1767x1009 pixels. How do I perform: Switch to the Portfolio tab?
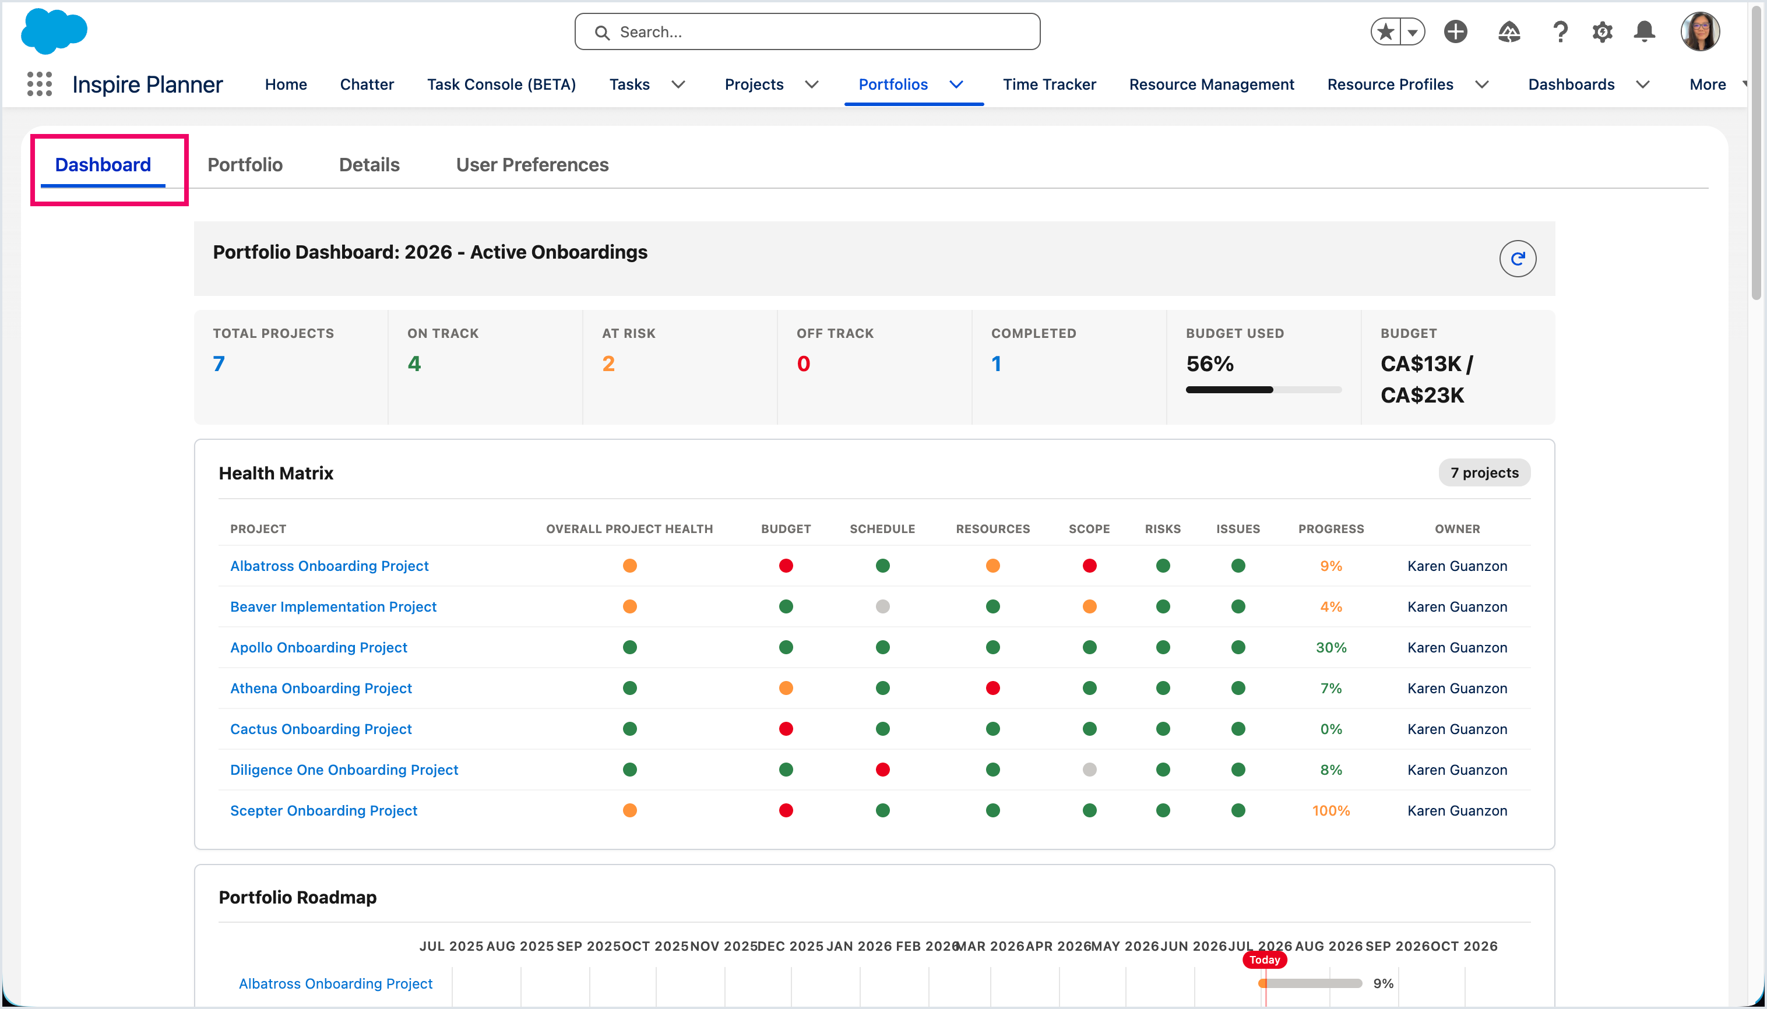tap(245, 165)
